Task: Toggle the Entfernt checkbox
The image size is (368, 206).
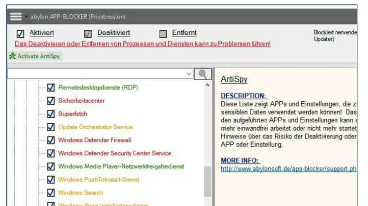Action: coord(163,34)
